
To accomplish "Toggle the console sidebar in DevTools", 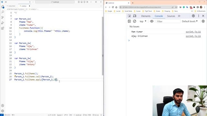I will point(129,21).
